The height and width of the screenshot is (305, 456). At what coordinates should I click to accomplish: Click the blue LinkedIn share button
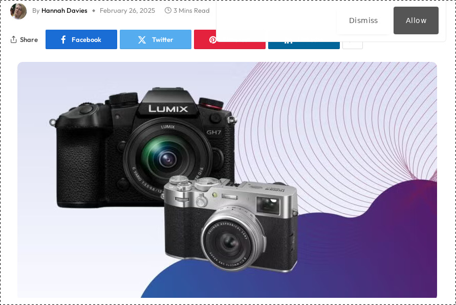[304, 45]
